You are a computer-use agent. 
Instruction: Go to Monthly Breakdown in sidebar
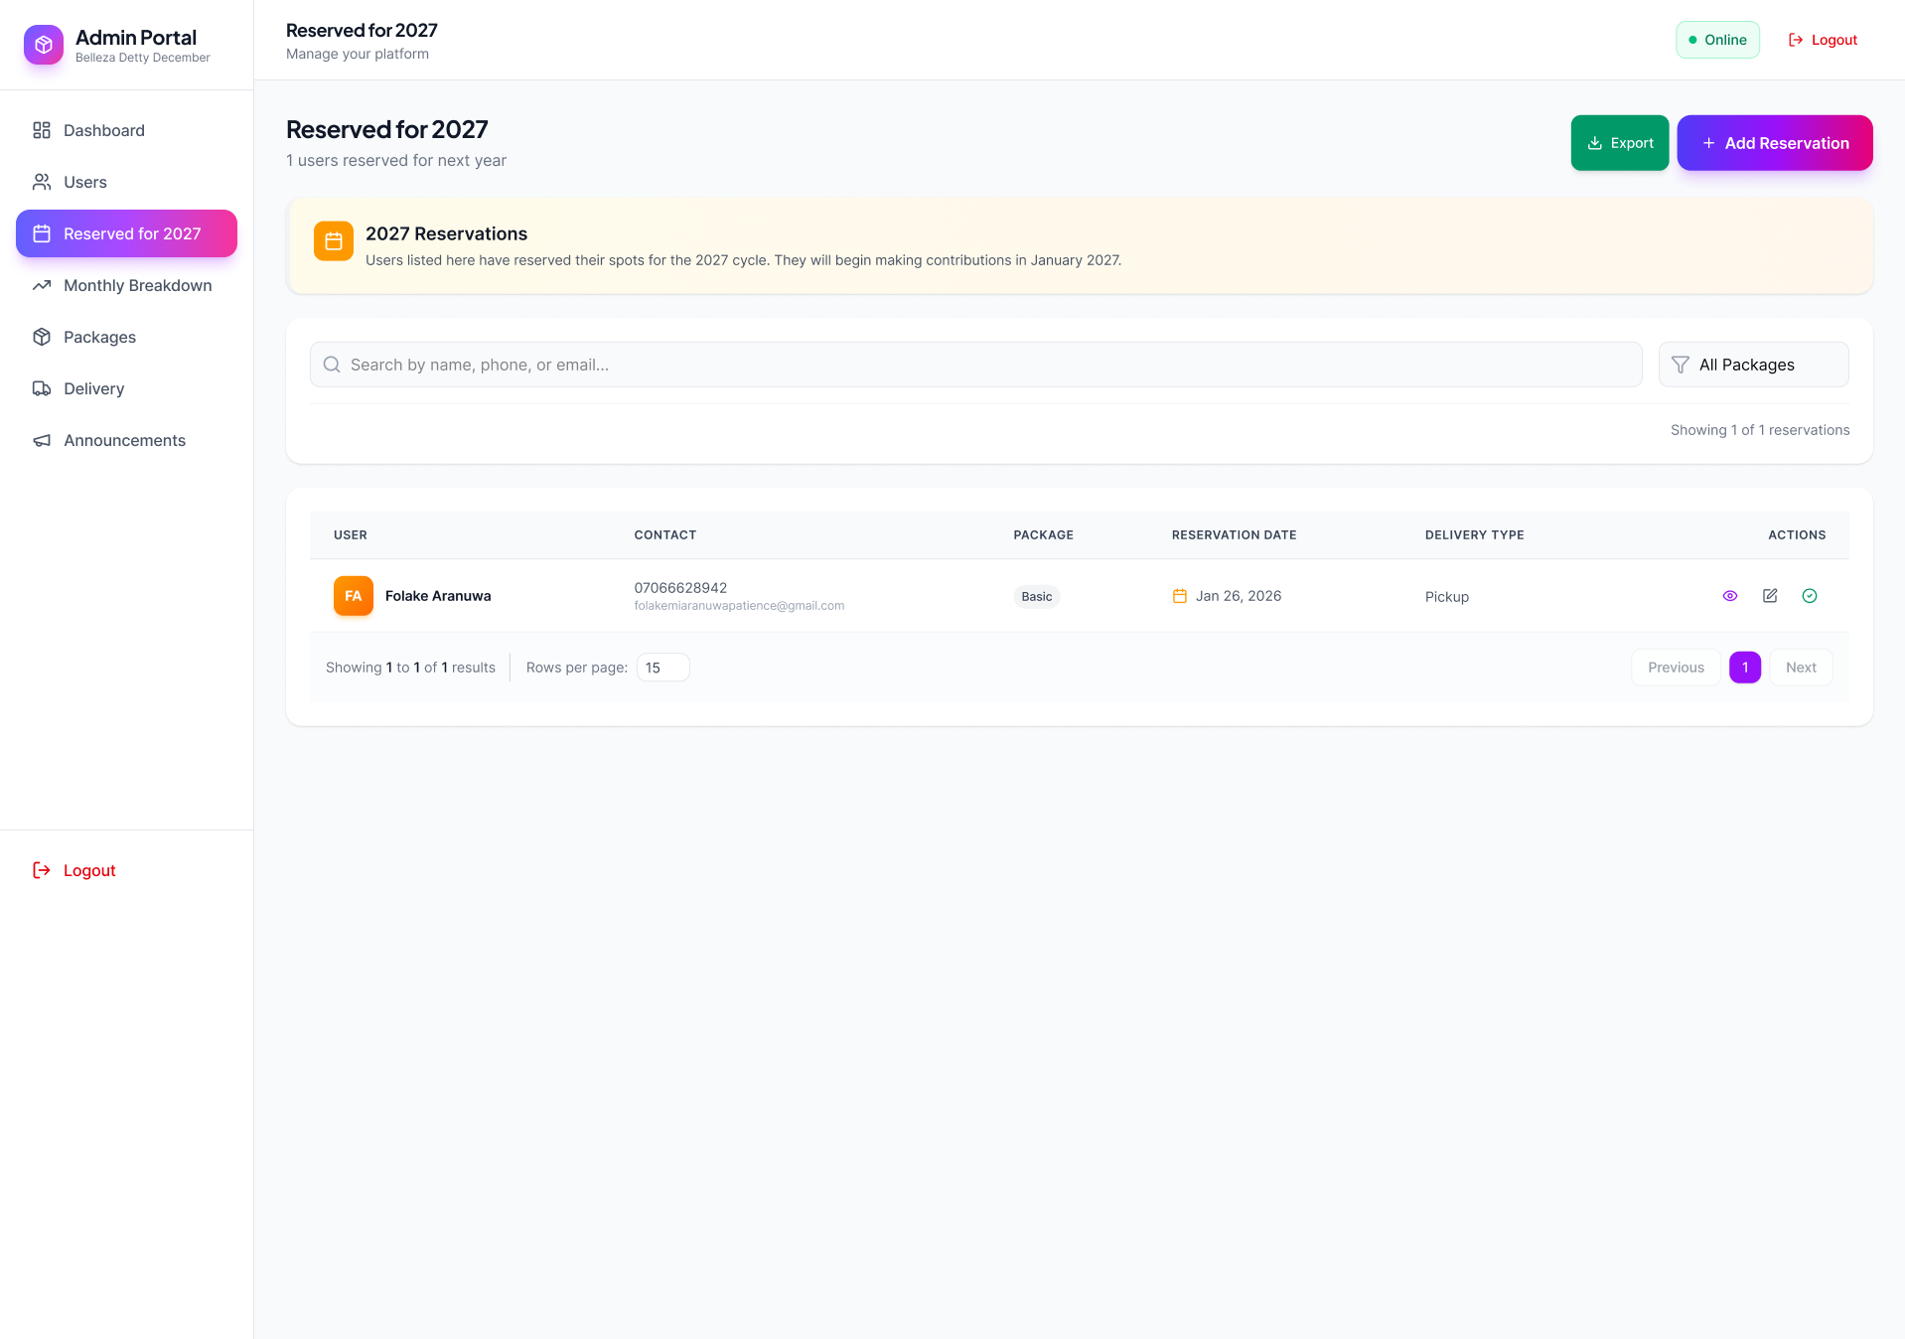[x=137, y=285]
